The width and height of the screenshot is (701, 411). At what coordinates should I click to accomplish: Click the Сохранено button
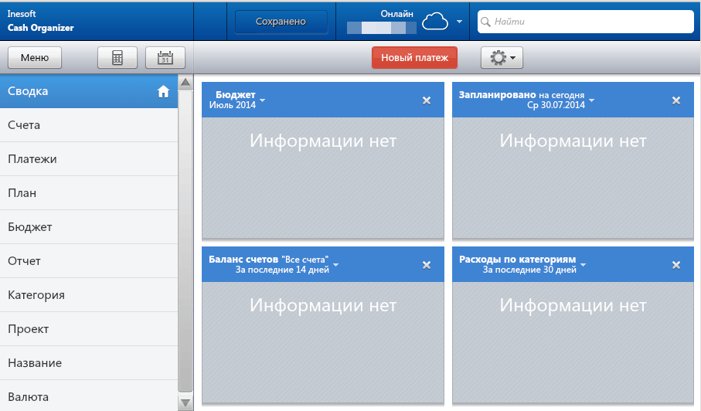click(281, 22)
